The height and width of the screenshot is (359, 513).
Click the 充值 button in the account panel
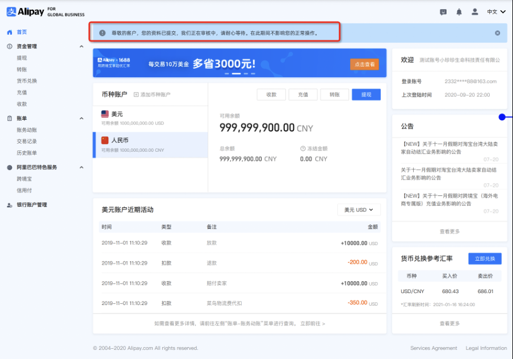tap(303, 95)
